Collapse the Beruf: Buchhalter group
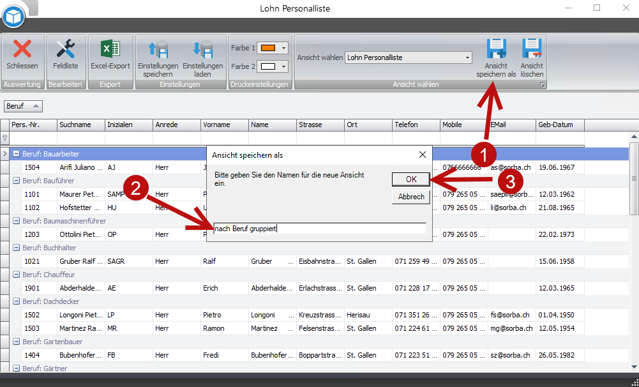Screen dimensions: 639x387 coord(17,248)
